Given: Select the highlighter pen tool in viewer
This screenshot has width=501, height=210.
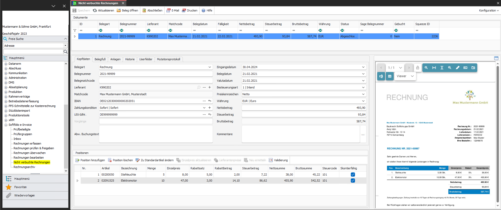Looking at the screenshot, I should (x=457, y=68).
